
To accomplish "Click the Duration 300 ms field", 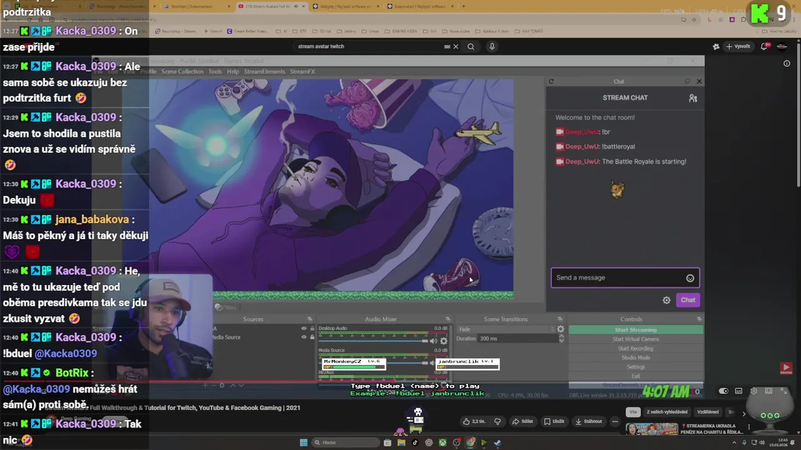I will click(x=517, y=339).
